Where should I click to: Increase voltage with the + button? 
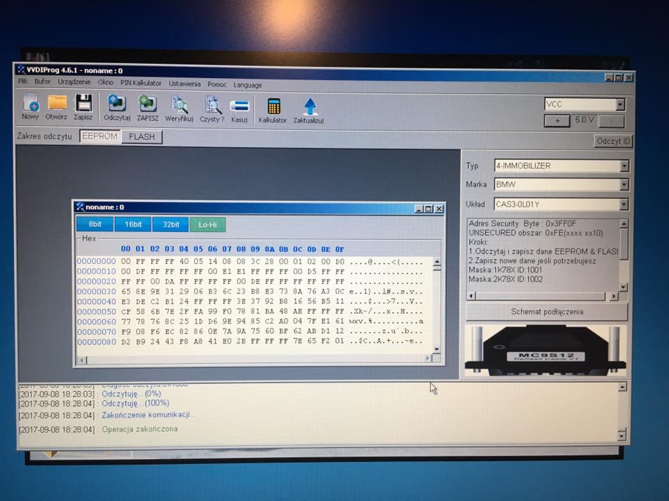(557, 120)
